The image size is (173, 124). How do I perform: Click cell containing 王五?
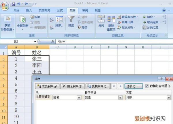pos(37,71)
